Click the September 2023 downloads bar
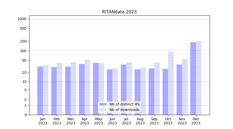This screenshot has width=233, height=129. (x=157, y=88)
